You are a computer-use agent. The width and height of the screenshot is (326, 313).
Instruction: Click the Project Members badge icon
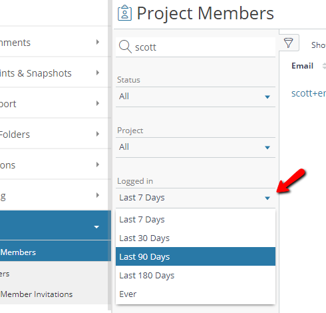[124, 13]
